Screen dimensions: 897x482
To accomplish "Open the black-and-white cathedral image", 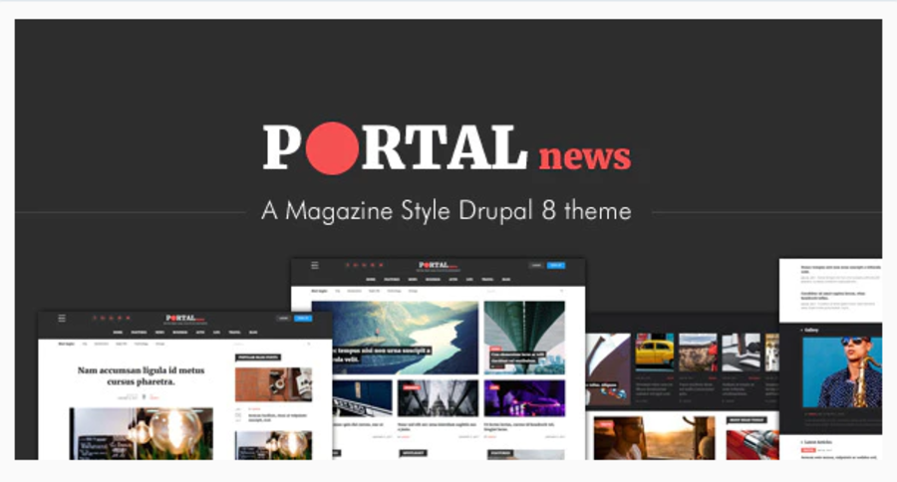I will (438, 398).
